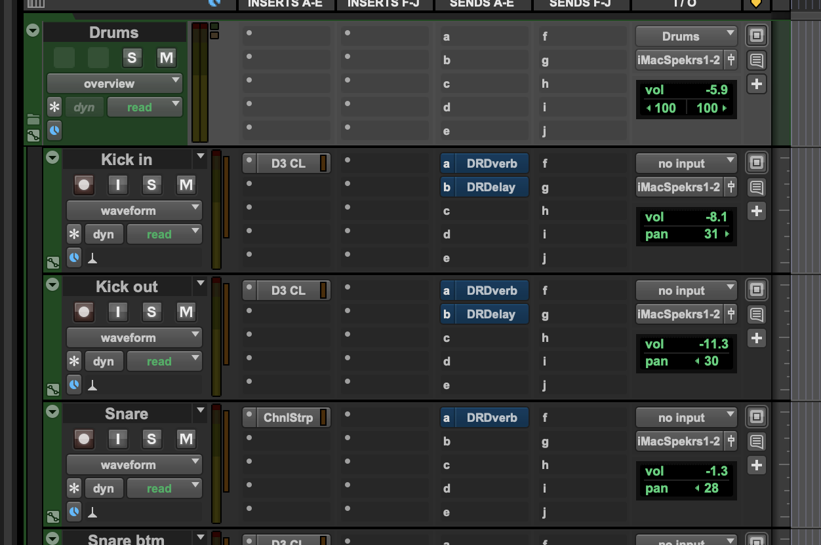Click Kick in plus button
Viewport: 821px width, 545px height.
point(757,211)
